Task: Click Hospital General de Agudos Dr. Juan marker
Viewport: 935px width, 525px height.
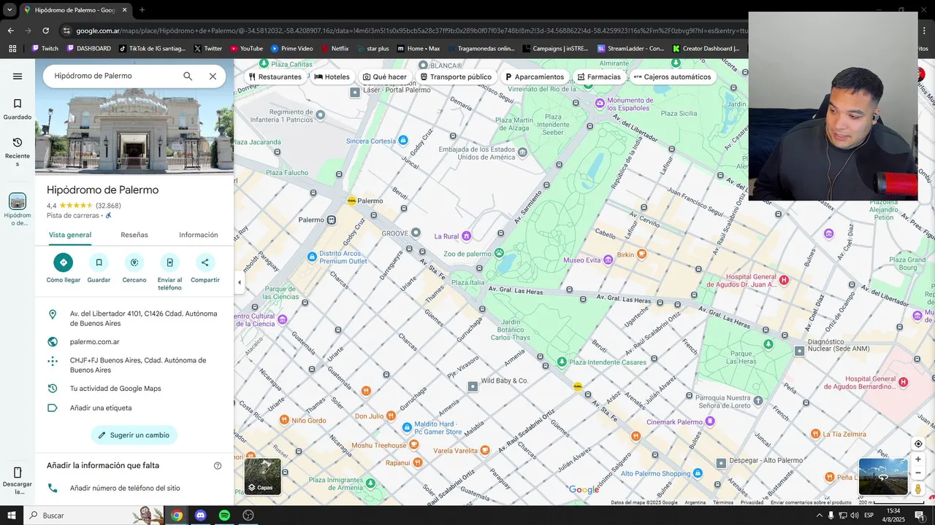Action: click(784, 280)
